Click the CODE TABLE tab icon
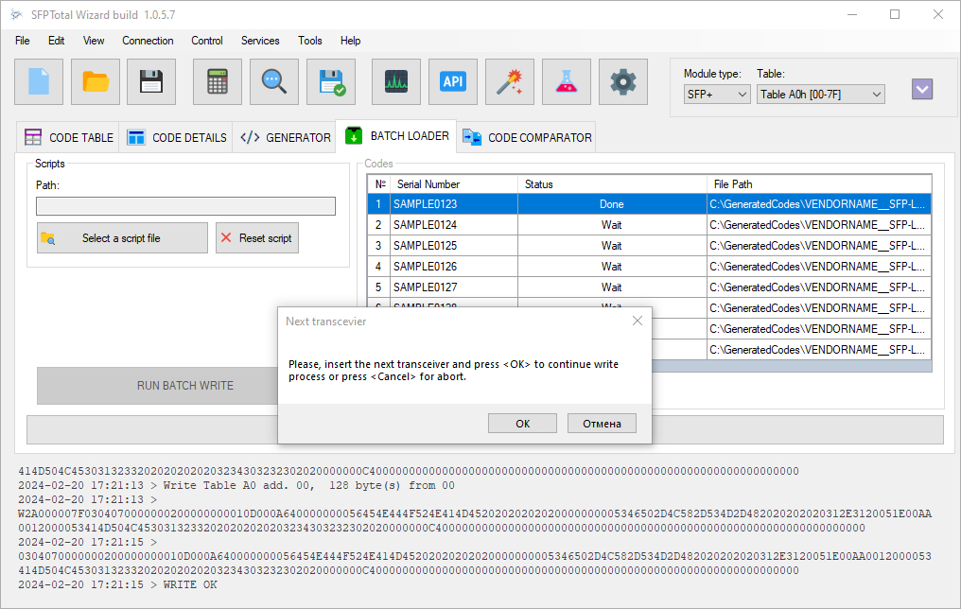 click(33, 137)
